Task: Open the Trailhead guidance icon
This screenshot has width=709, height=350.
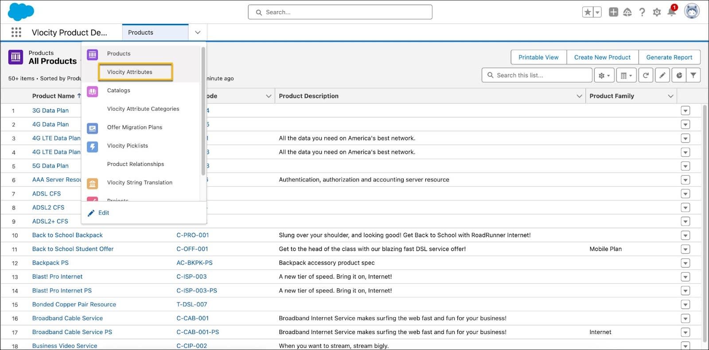Action: 627,12
